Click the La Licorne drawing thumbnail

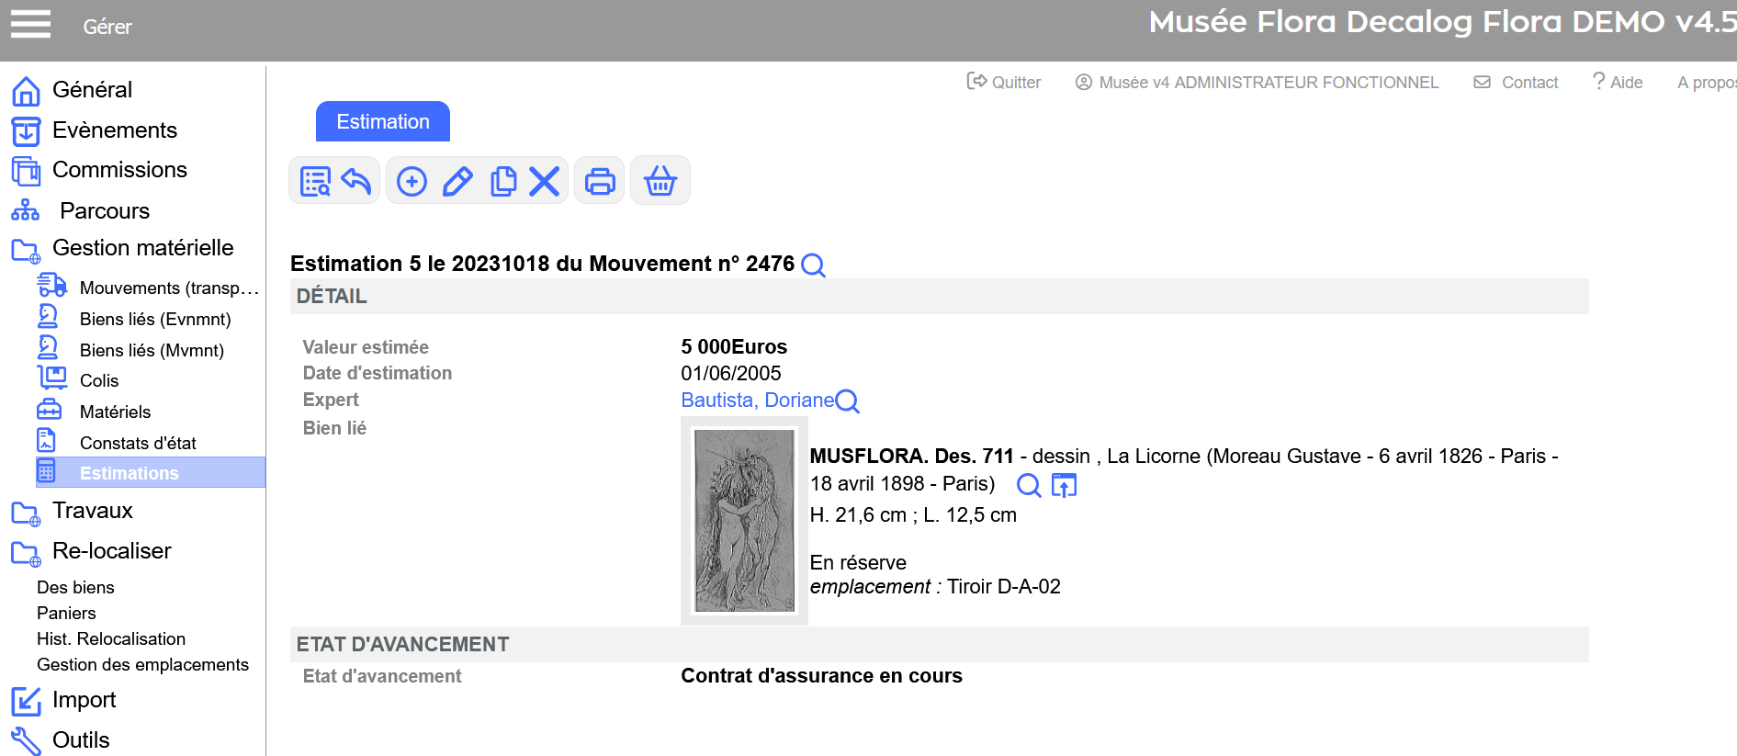pyautogui.click(x=744, y=521)
